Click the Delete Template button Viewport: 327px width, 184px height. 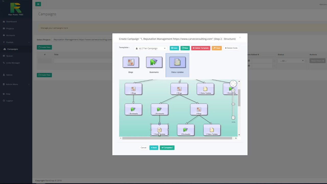[x=201, y=48]
